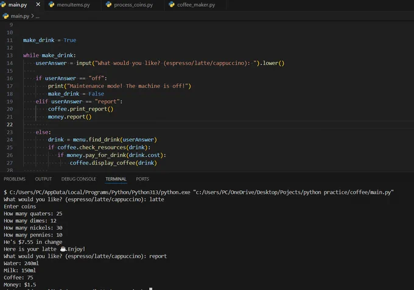
Task: Click the print Maintenance mode line
Action: [119, 86]
